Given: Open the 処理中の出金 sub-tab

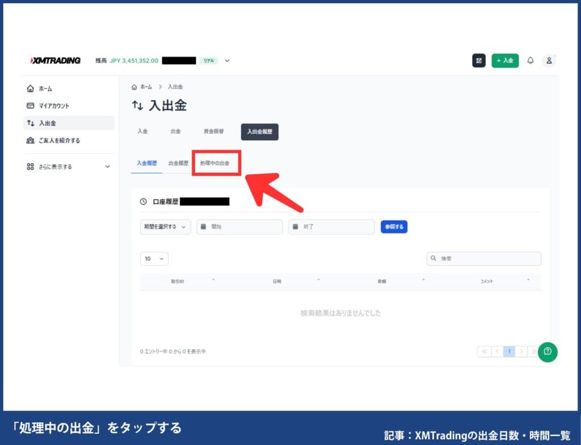Looking at the screenshot, I should pyautogui.click(x=214, y=163).
